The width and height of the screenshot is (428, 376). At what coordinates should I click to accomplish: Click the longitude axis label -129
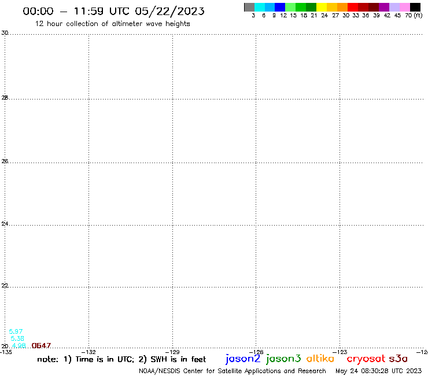(x=172, y=352)
